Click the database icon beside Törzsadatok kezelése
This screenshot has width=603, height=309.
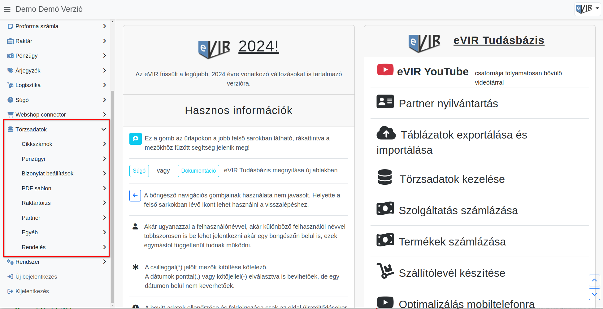(x=385, y=177)
